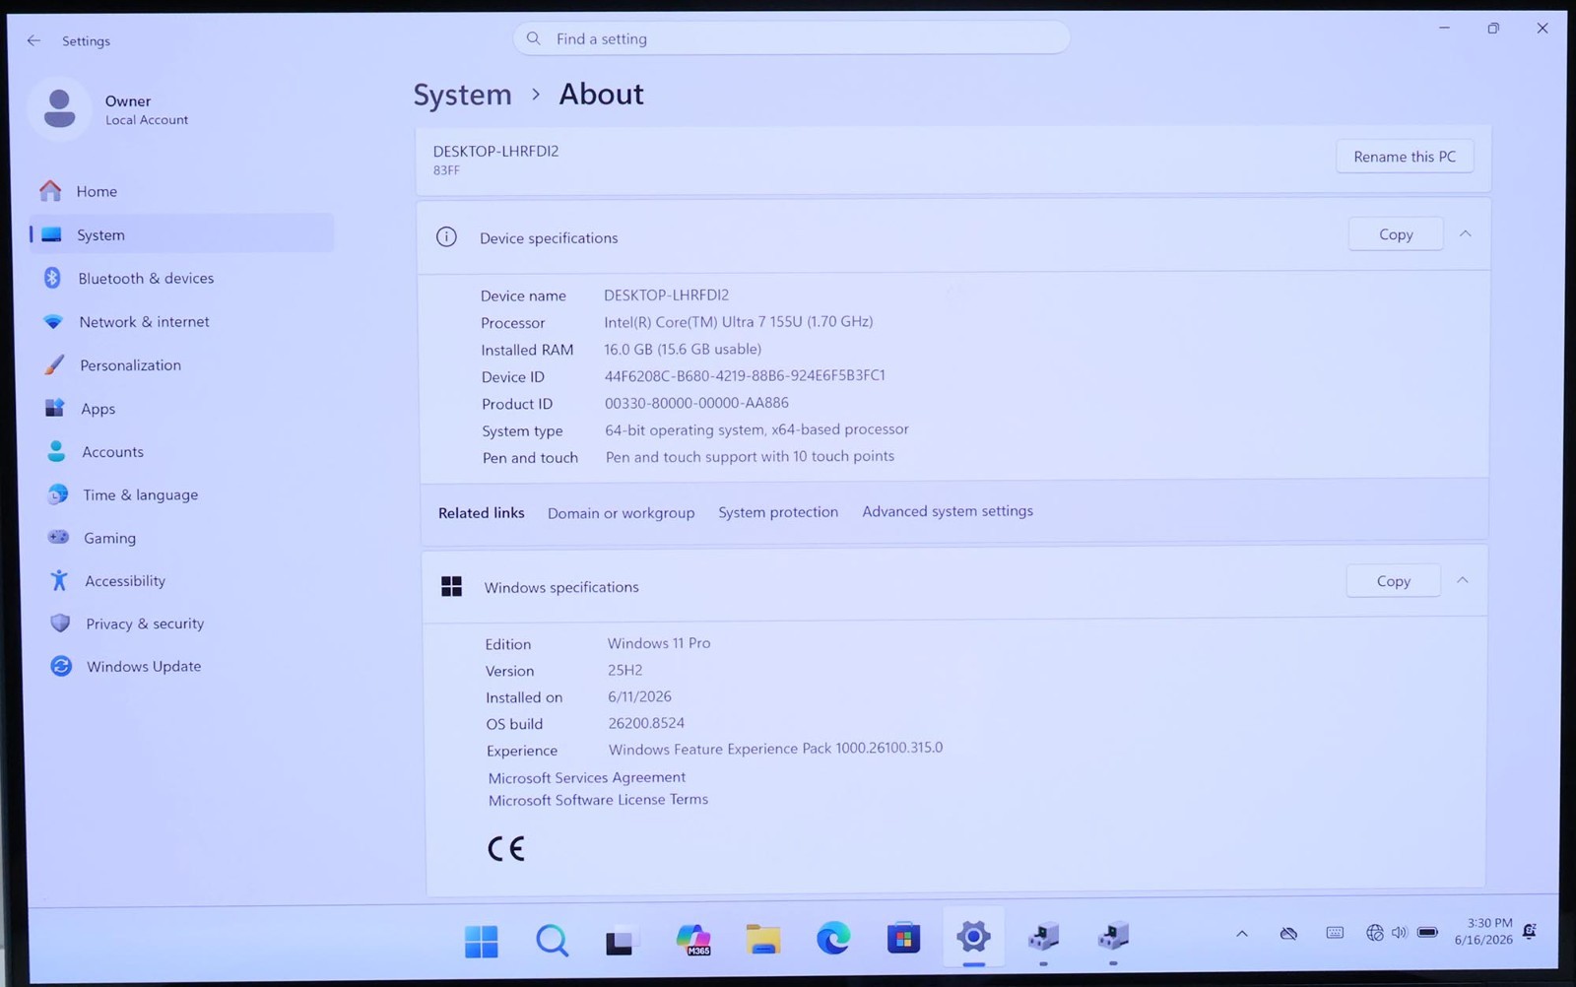Open notifications with the bell icon
1576x987 pixels.
click(1530, 931)
